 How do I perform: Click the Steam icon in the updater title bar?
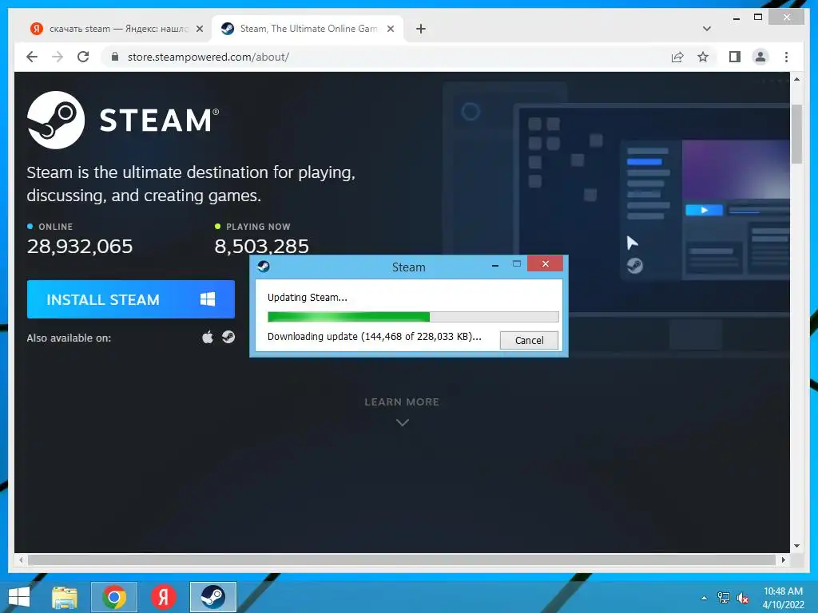coord(264,267)
